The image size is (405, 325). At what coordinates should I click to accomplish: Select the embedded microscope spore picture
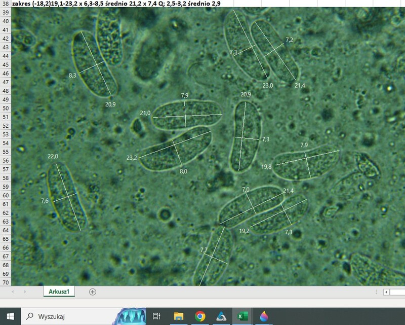208,147
